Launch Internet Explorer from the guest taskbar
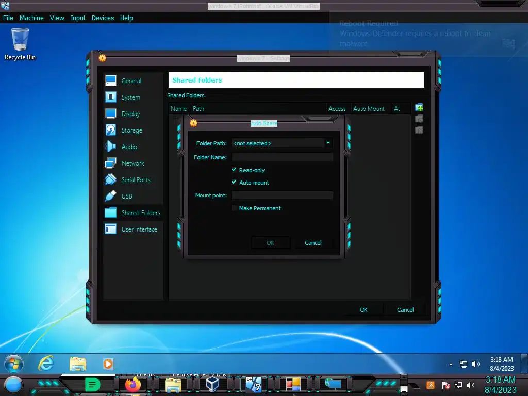 coord(46,364)
